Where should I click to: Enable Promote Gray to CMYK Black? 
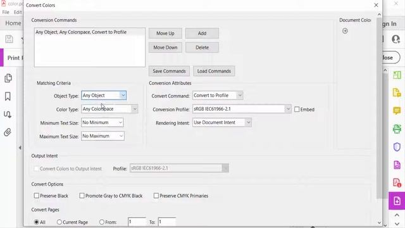82,196
